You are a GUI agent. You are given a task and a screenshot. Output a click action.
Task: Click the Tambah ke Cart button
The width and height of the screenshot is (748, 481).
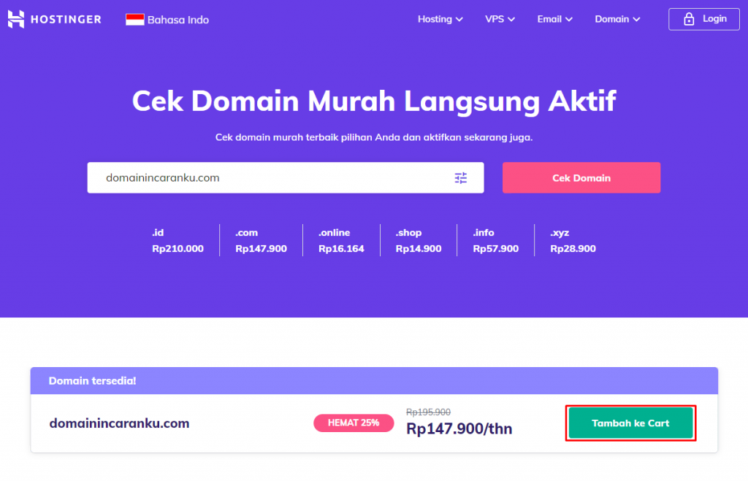[630, 423]
